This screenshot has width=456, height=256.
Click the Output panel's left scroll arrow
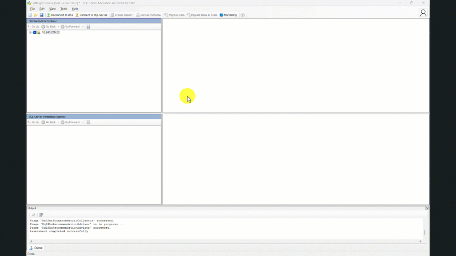click(31, 241)
